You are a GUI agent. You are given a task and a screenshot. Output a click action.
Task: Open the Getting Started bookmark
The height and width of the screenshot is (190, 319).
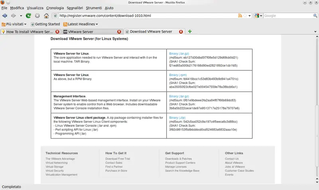tap(45, 24)
